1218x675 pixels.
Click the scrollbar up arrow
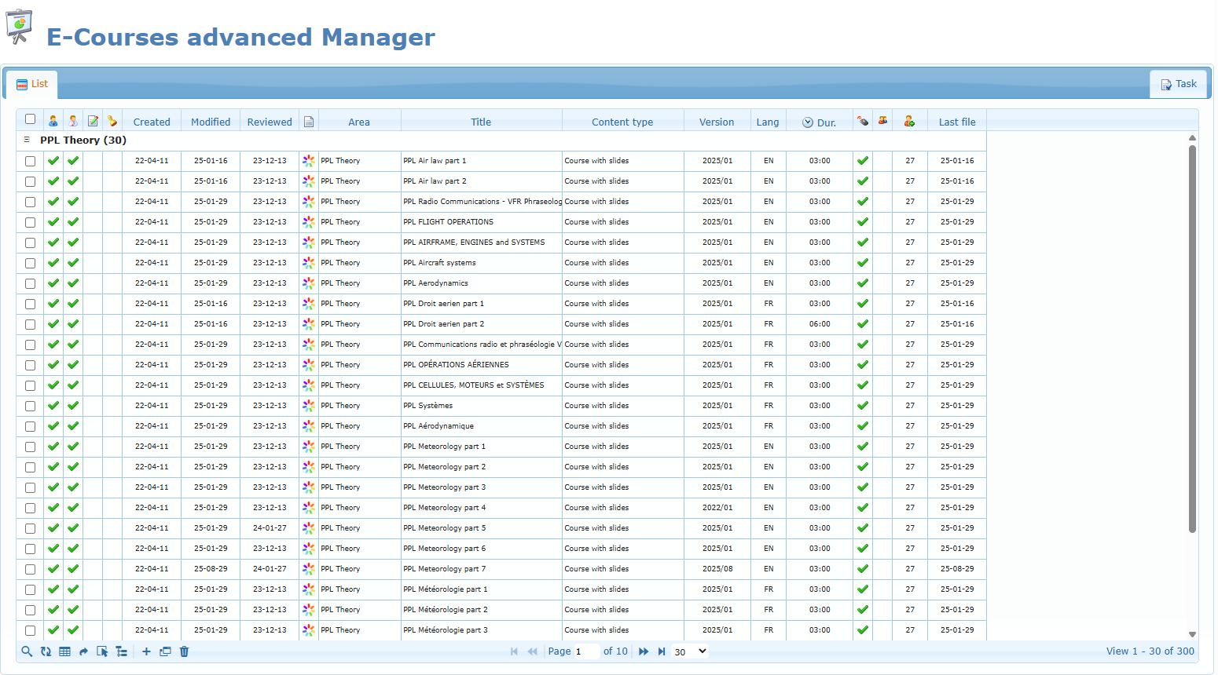[x=1192, y=137]
